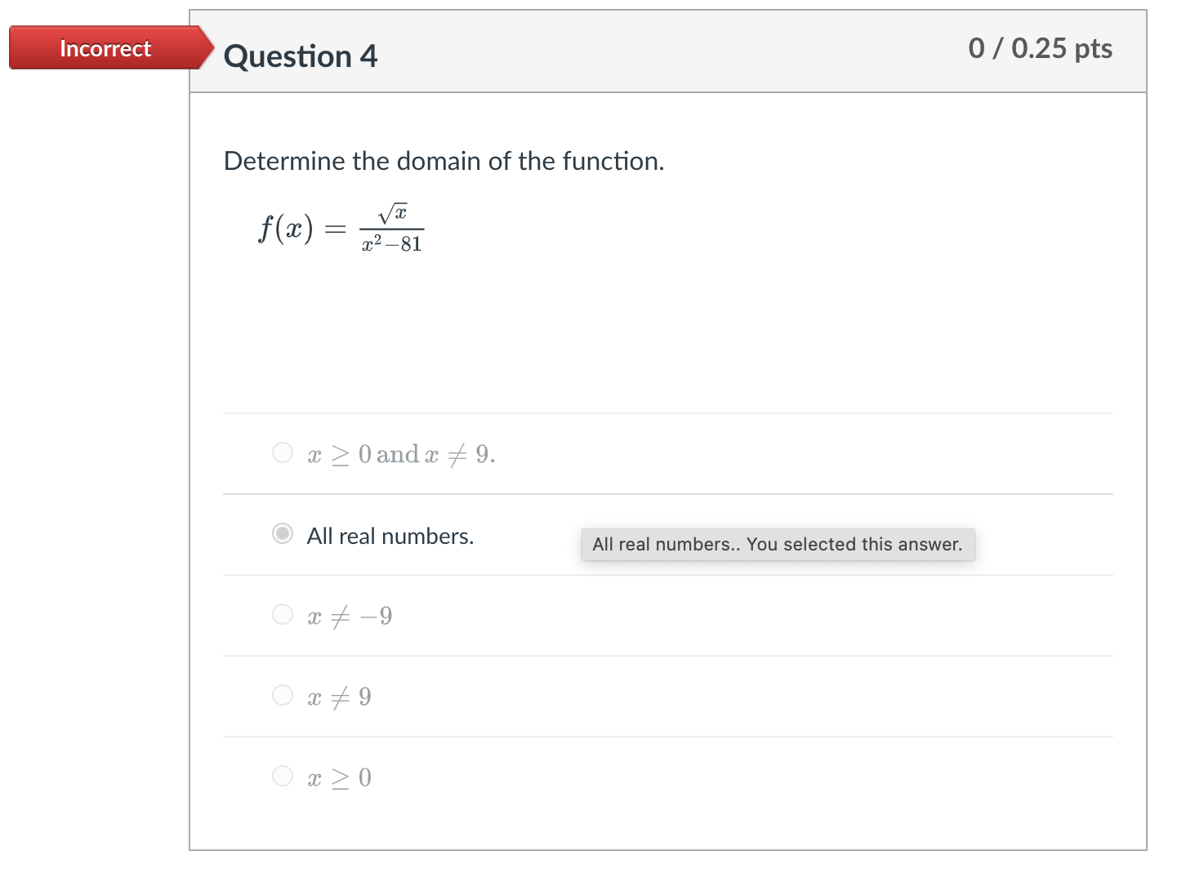Select the radio button for x ≥ 0 and x ≠ 9
1186x869 pixels.
click(x=282, y=452)
